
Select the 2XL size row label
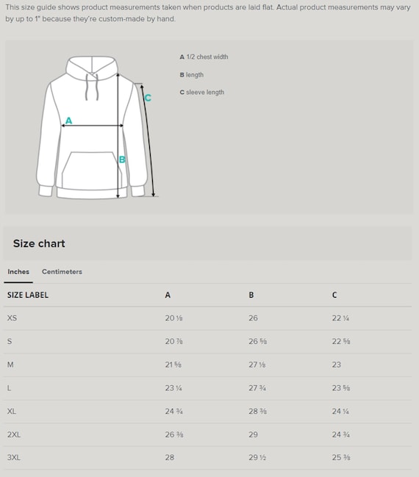click(14, 434)
